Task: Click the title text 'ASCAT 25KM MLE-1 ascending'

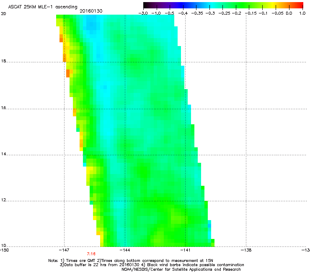Action: [43, 7]
